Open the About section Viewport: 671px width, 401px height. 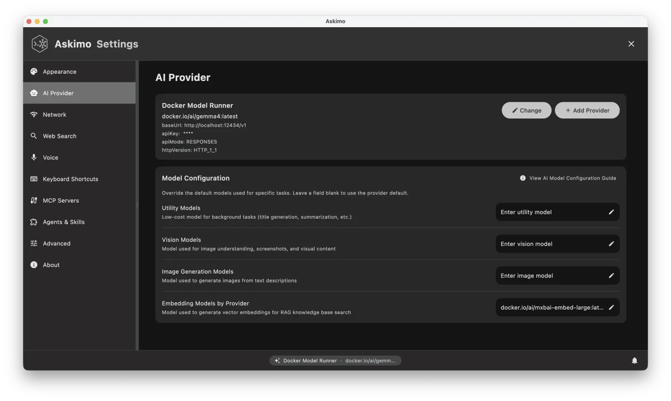(x=79, y=265)
